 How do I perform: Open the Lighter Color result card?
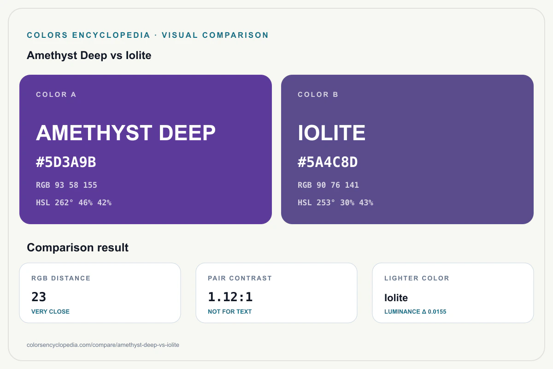tap(453, 293)
